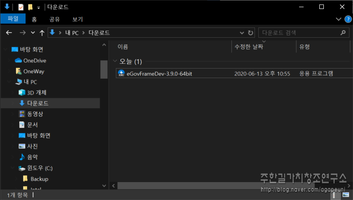Image resolution: width=353 pixels, height=200 pixels.
Task: Open the 파일 menu tab
Action: (x=13, y=19)
